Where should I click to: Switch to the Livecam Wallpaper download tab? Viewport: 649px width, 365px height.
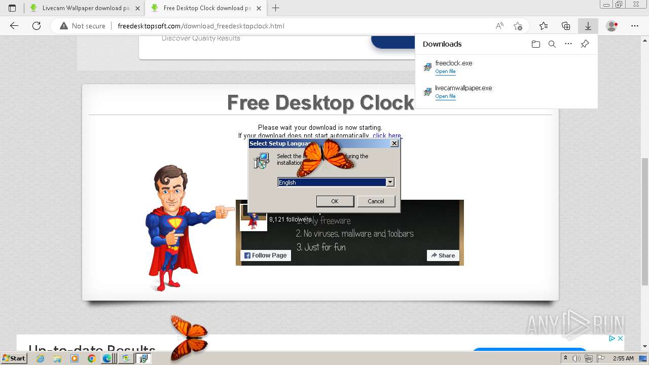pos(85,8)
